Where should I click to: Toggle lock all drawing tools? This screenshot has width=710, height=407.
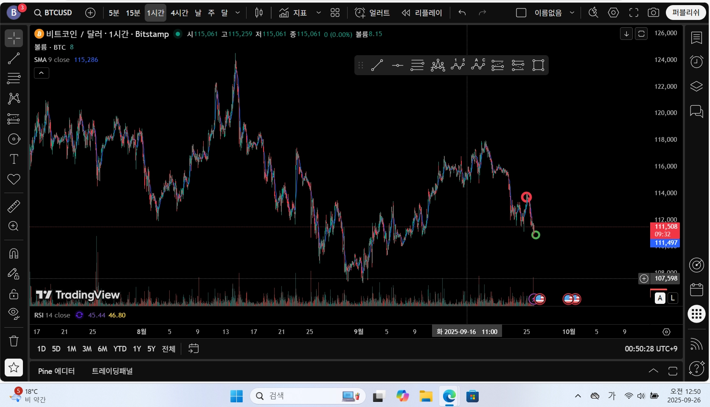14,294
